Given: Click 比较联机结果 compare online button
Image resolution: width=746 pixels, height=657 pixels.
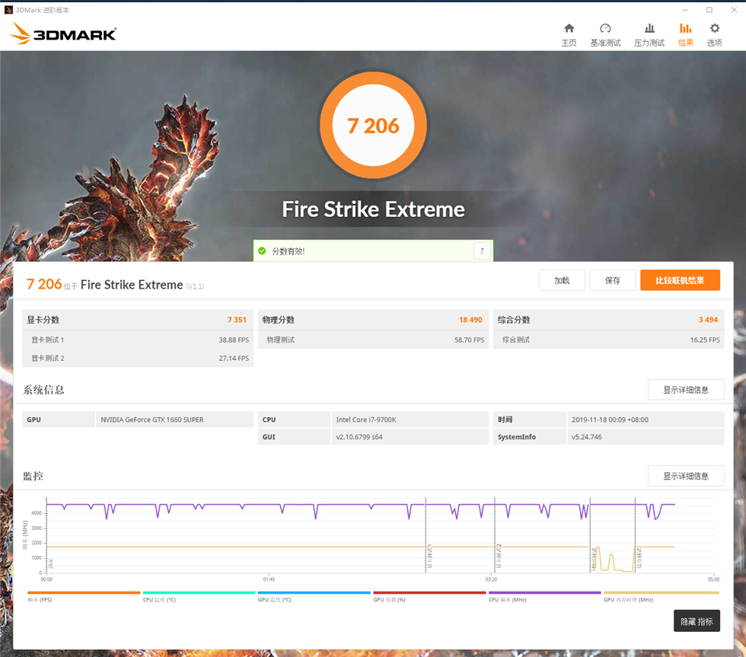Looking at the screenshot, I should pos(681,280).
